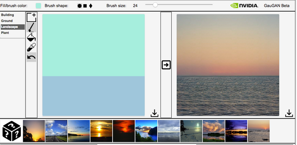Select the paint bucket fill tool
The height and width of the screenshot is (145, 297).
(31, 37)
